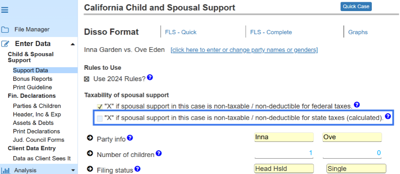This screenshot has width=400, height=174.
Task: Click the arrow icon before Party info
Action: (x=90, y=138)
